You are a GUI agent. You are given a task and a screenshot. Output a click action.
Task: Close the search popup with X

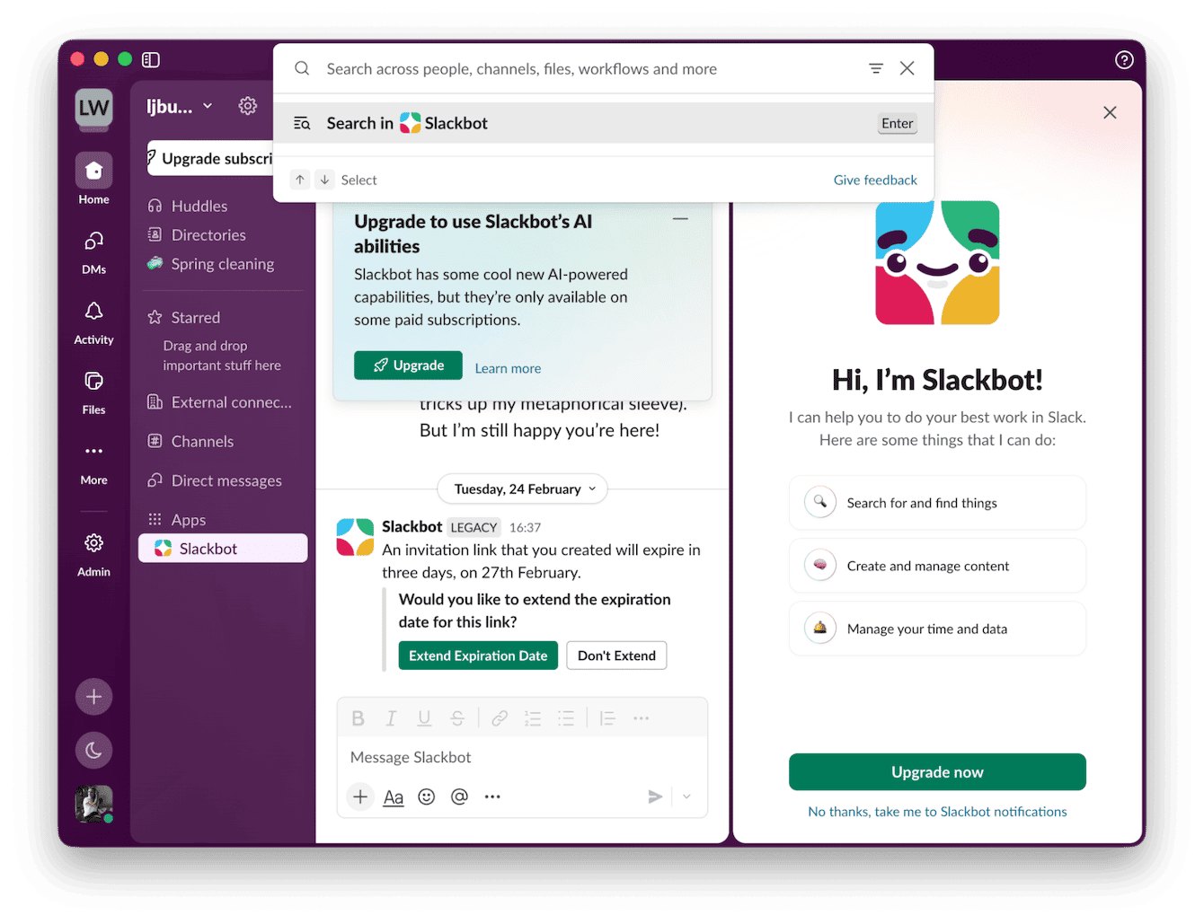(907, 68)
